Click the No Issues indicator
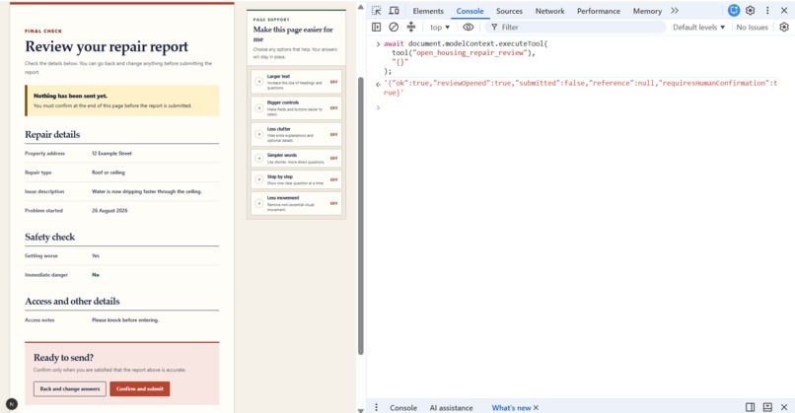The height and width of the screenshot is (413, 795). point(752,27)
